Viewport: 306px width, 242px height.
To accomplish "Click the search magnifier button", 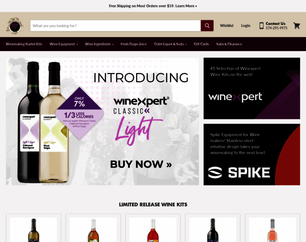I will pyautogui.click(x=207, y=25).
